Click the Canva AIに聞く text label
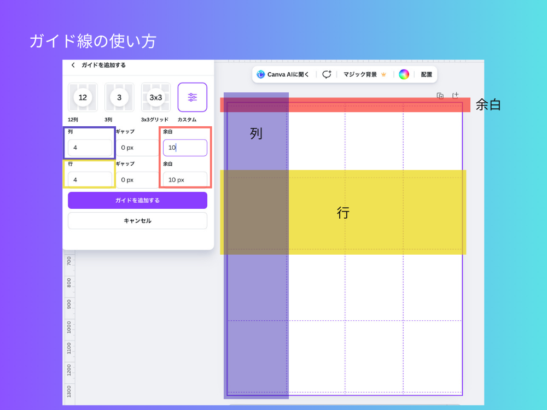The width and height of the screenshot is (547, 410). (x=288, y=74)
